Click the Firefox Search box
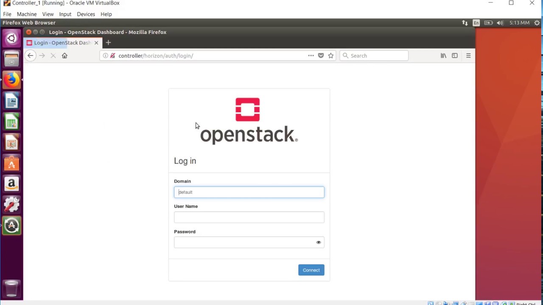Viewport: 543px width, 305px height. click(374, 55)
